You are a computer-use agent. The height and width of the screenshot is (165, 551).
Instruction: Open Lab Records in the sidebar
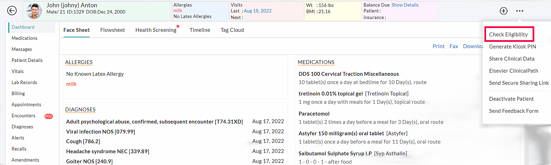click(24, 83)
